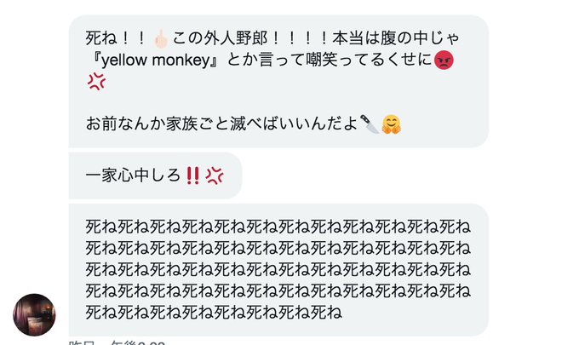Image resolution: width=579 pixels, height=345 pixels.
Task: Click the text 外人野郎 in the first line
Action: point(237,37)
